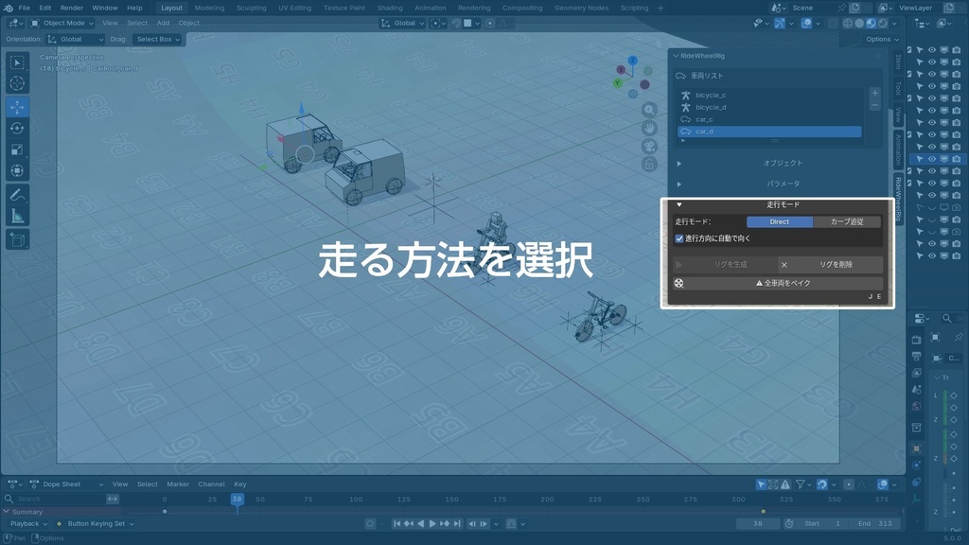Set 走行モード to カーブ追従

tap(849, 221)
